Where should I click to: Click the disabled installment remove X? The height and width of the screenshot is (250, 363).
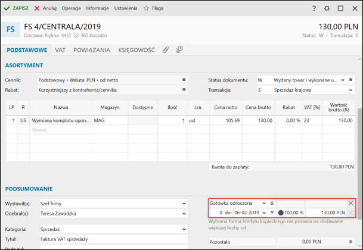point(350,212)
